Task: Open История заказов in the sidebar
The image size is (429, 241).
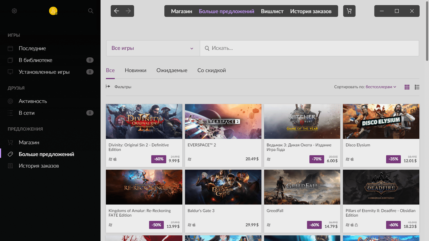Action: (39, 166)
